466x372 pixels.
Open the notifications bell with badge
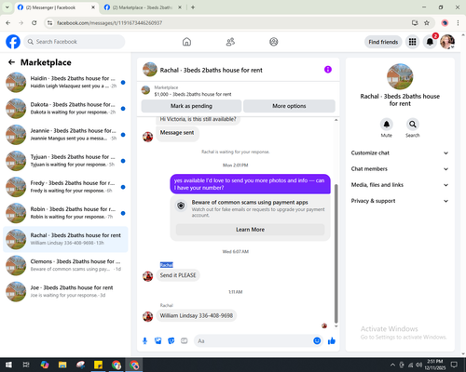pyautogui.click(x=430, y=42)
